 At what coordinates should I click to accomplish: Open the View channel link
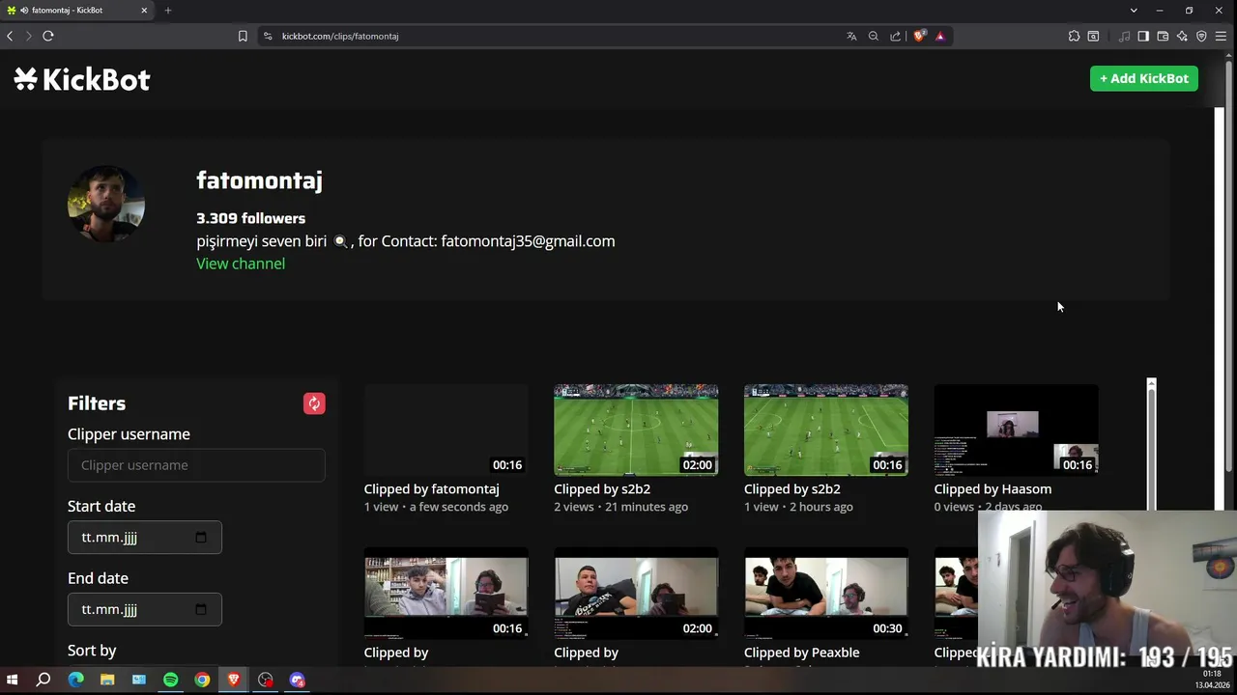click(241, 264)
